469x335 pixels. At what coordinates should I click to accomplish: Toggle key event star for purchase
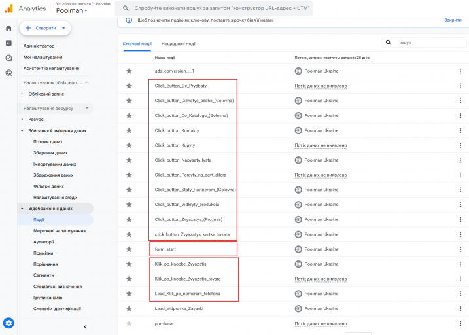click(129, 323)
